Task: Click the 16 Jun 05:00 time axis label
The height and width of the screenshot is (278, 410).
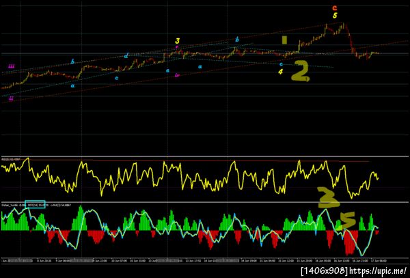Action: pyautogui.click(x=323, y=261)
